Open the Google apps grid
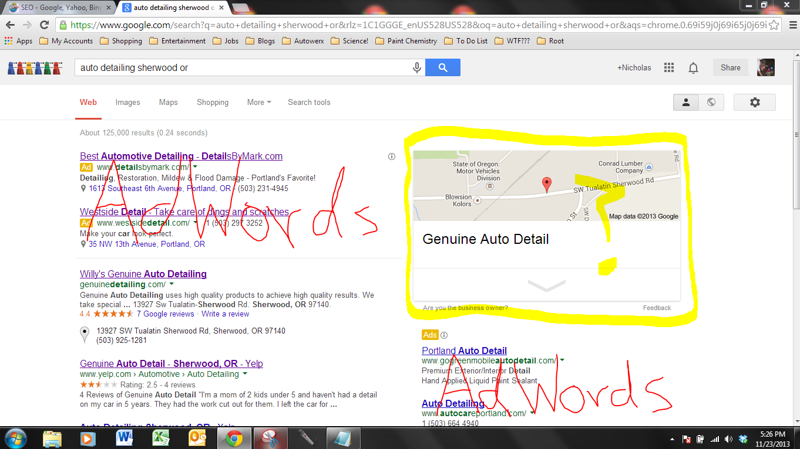Image resolution: width=800 pixels, height=449 pixels. point(668,67)
